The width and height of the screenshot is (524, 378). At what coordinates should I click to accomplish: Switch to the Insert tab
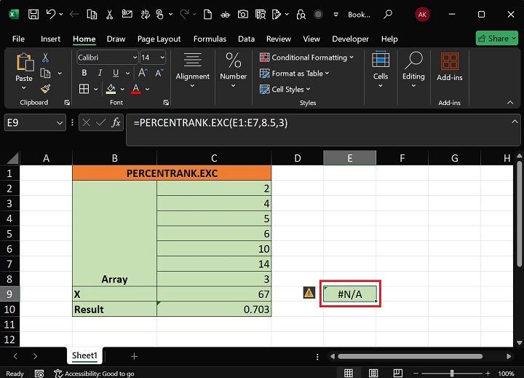click(50, 39)
